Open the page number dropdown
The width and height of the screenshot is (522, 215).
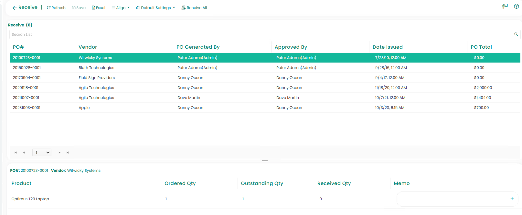point(42,152)
